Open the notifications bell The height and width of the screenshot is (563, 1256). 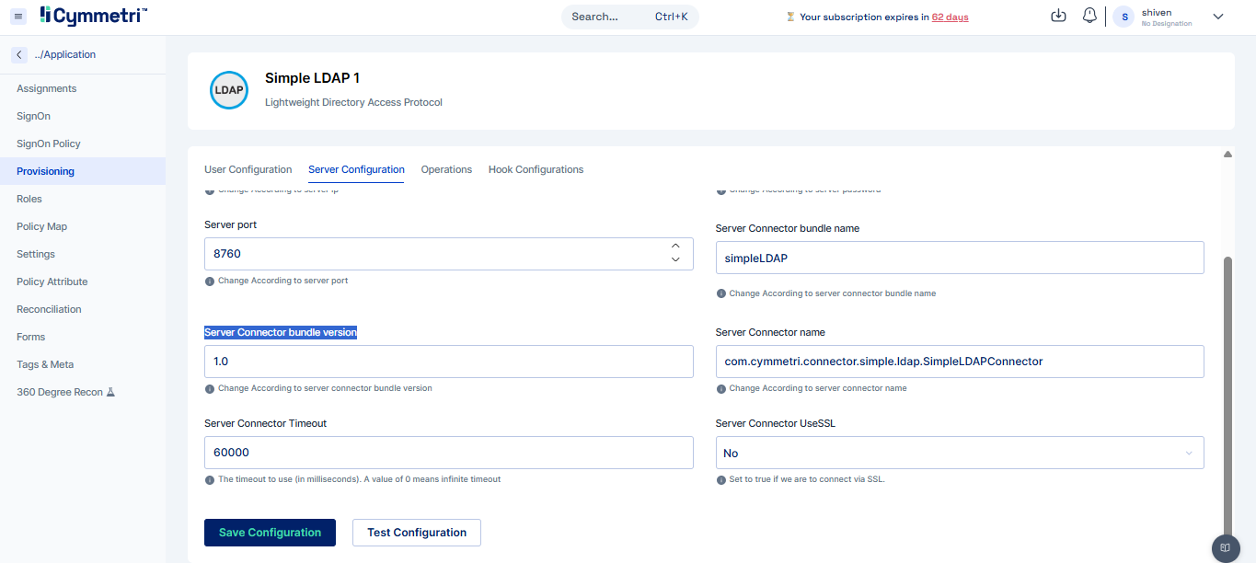pyautogui.click(x=1089, y=16)
